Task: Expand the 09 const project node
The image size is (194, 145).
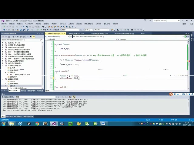Action: click(3, 61)
